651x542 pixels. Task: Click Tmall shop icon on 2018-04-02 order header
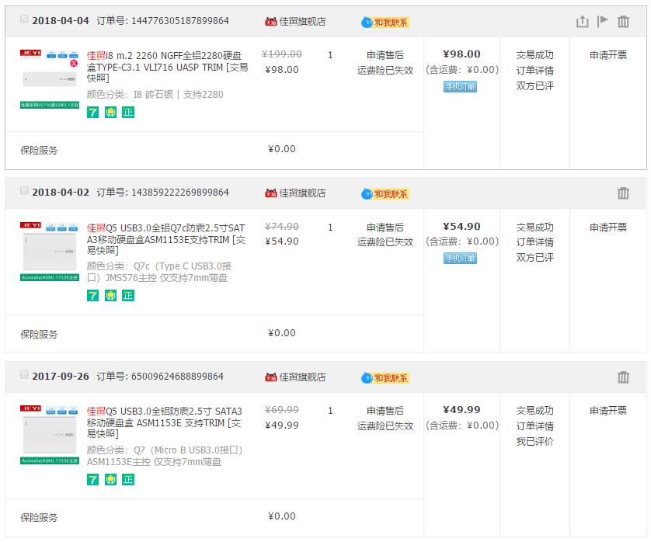click(270, 193)
